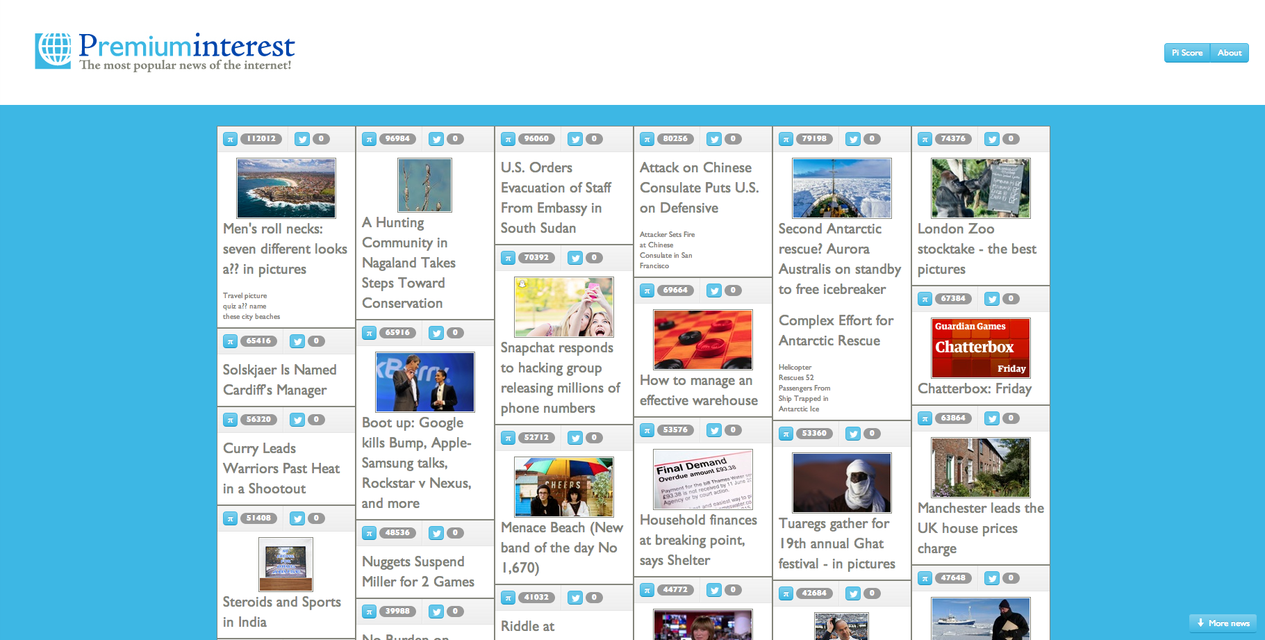Screen dimensions: 1265x640
Task: Click the Premiuminterest globe logo
Action: [x=53, y=51]
